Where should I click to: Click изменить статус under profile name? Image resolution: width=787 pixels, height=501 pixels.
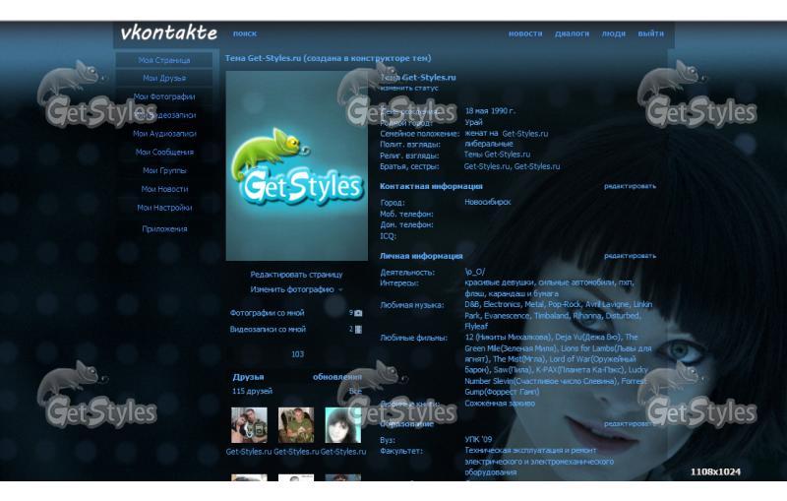tap(409, 89)
